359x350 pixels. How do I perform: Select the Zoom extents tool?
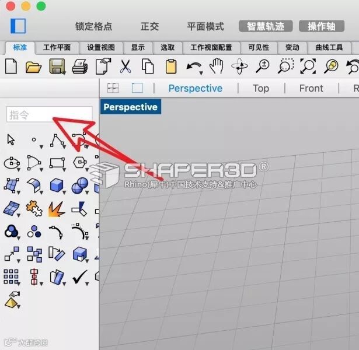point(308,66)
